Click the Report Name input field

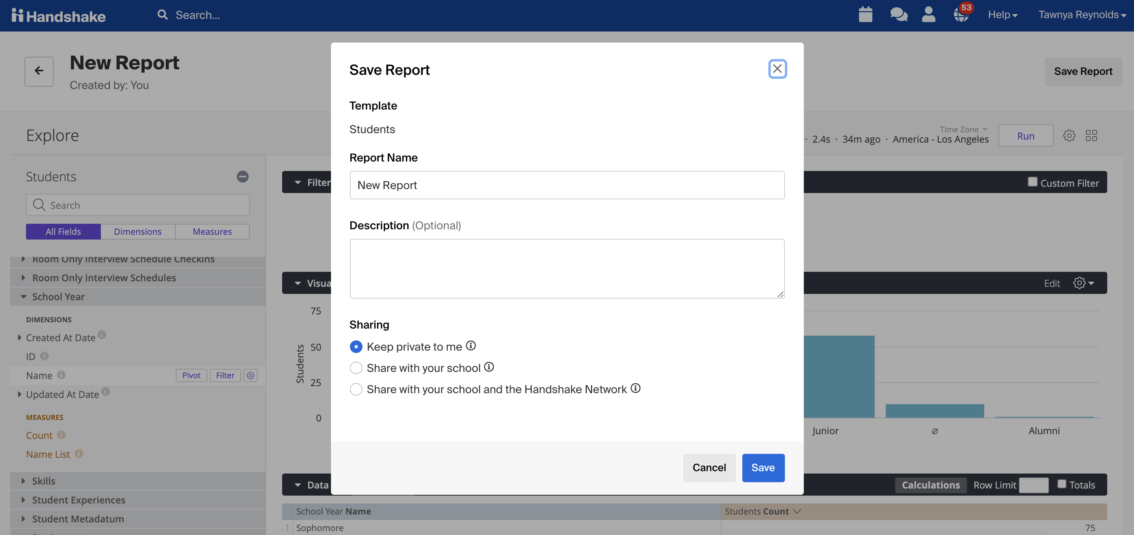click(x=567, y=185)
